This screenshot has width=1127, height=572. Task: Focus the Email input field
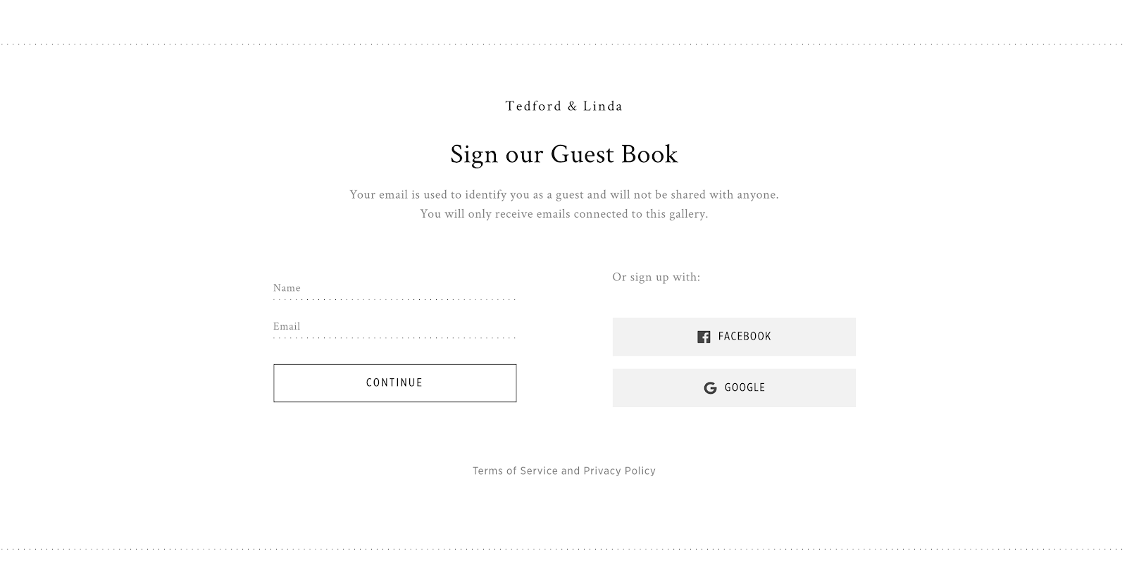pos(394,327)
